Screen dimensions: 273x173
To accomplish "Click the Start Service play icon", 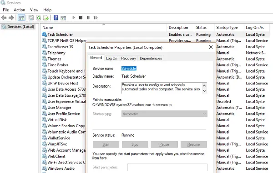I will click(73, 18).
